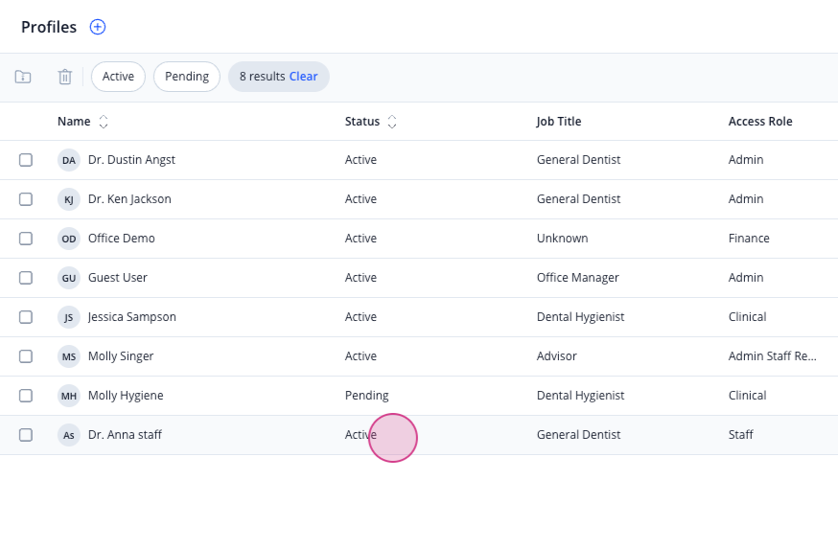
Task: Open Dr. Ken Jackson's profile name
Action: click(x=129, y=199)
